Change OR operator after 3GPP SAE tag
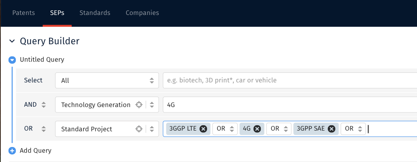417x162 pixels. click(x=353, y=129)
